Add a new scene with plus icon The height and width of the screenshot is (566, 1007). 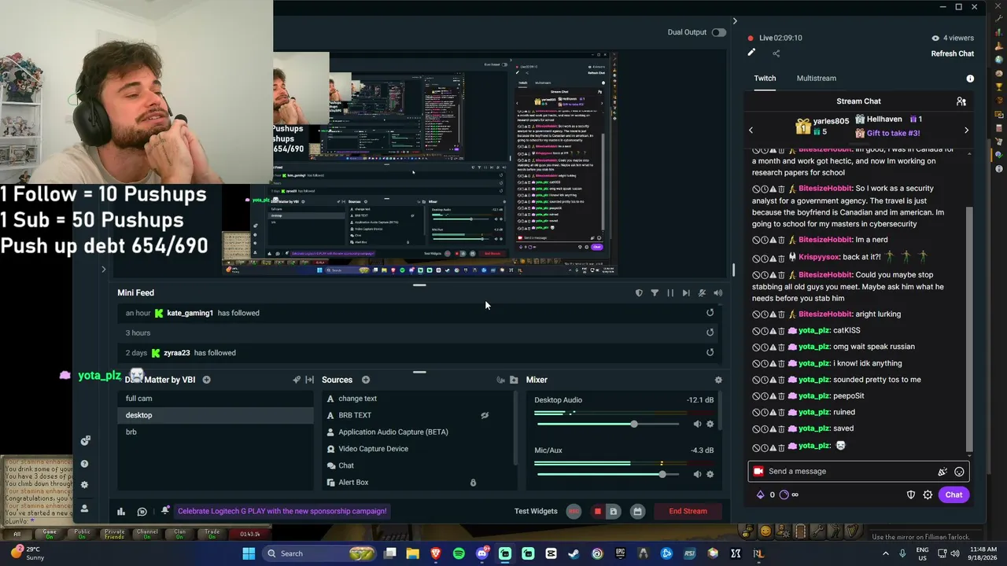(206, 380)
